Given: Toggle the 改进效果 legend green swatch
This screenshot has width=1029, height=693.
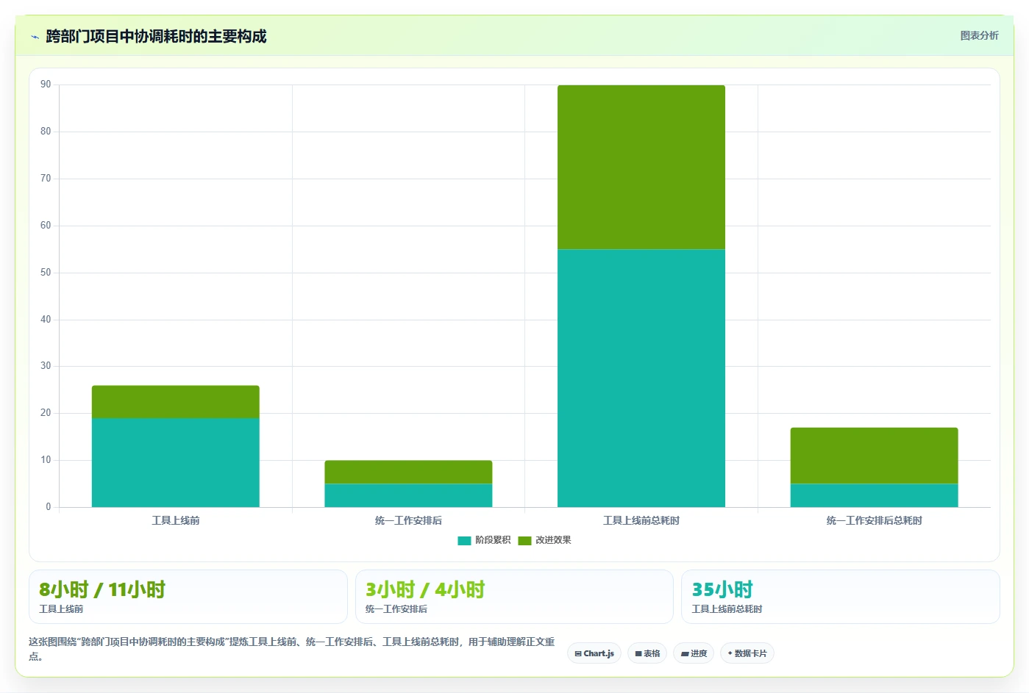Looking at the screenshot, I should 524,540.
